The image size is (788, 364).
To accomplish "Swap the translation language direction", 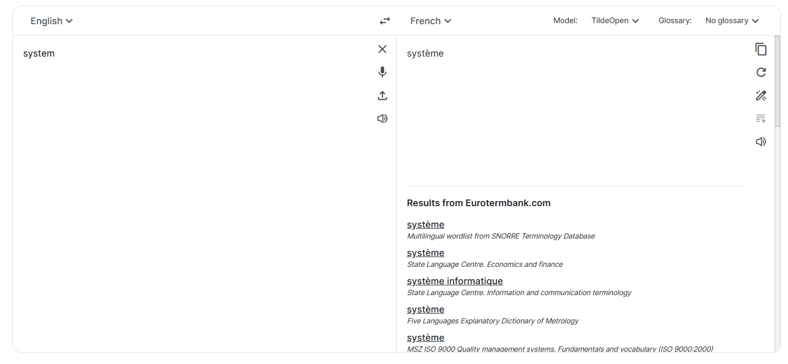I will pyautogui.click(x=384, y=21).
